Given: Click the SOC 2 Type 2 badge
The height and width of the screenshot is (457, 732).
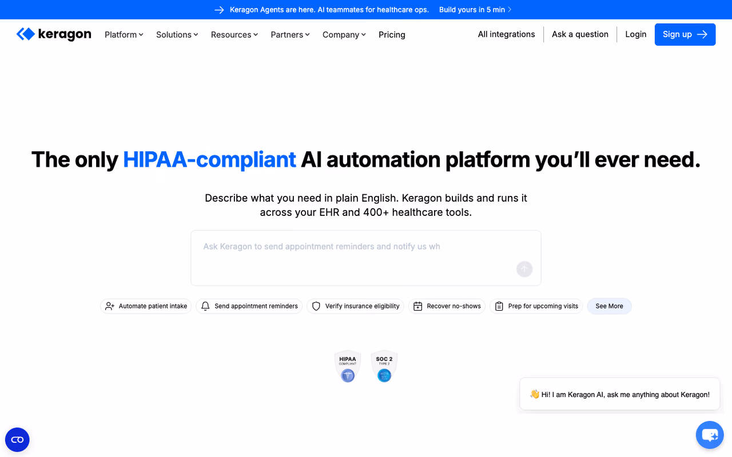Looking at the screenshot, I should click(384, 366).
